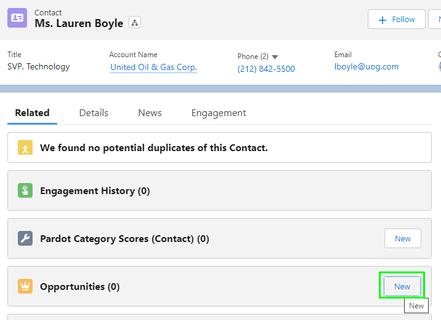This screenshot has height=320, width=441.
Task: Click the no potential duplicates message
Action: click(x=154, y=148)
